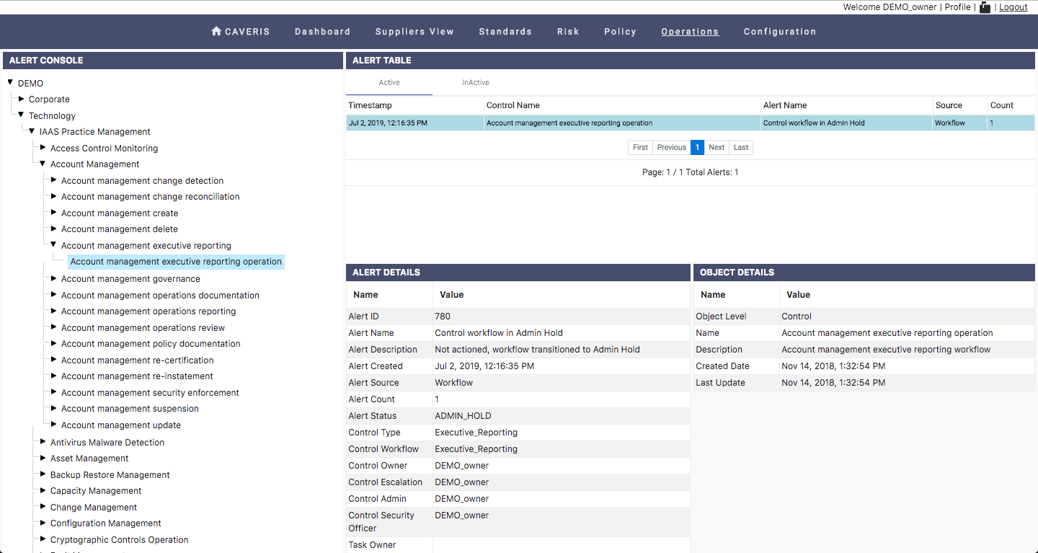Screen dimensions: 1038x553
Task: Expand Account management change detection arrow
Action: (53, 180)
